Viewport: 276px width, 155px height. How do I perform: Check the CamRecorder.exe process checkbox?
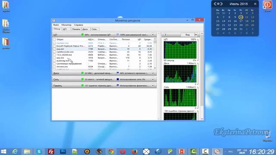pyautogui.click(x=54, y=52)
